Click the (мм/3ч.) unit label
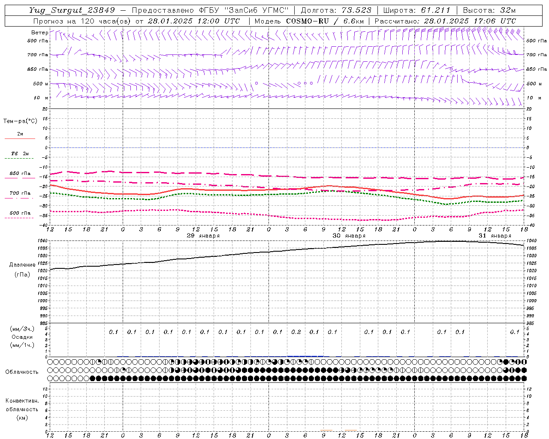The height and width of the screenshot is (439, 549). (22, 329)
